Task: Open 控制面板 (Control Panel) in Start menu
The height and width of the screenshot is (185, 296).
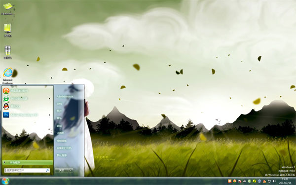Action: tap(61, 141)
